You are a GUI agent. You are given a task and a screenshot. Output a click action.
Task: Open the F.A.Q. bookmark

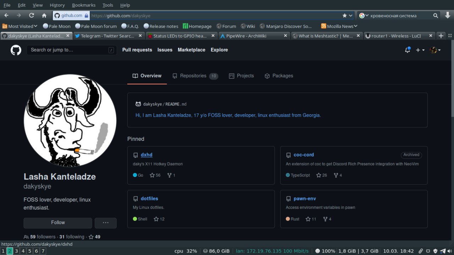click(130, 26)
